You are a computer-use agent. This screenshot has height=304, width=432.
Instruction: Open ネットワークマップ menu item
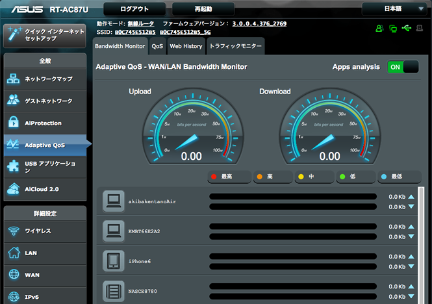(45, 79)
